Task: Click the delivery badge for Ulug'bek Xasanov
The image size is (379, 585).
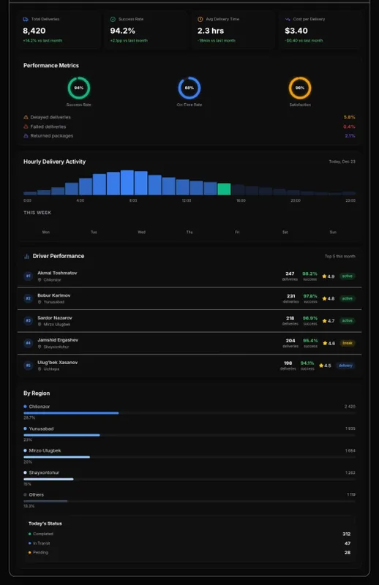Action: coord(345,366)
